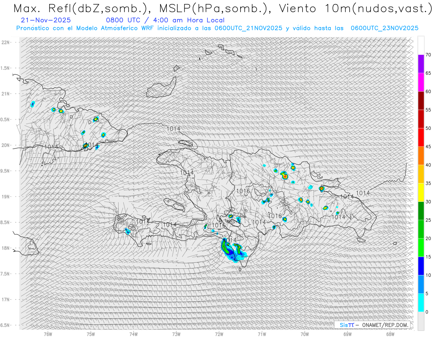Click the '55' value on the colorbar scale
The image size is (438, 339).
click(x=429, y=110)
